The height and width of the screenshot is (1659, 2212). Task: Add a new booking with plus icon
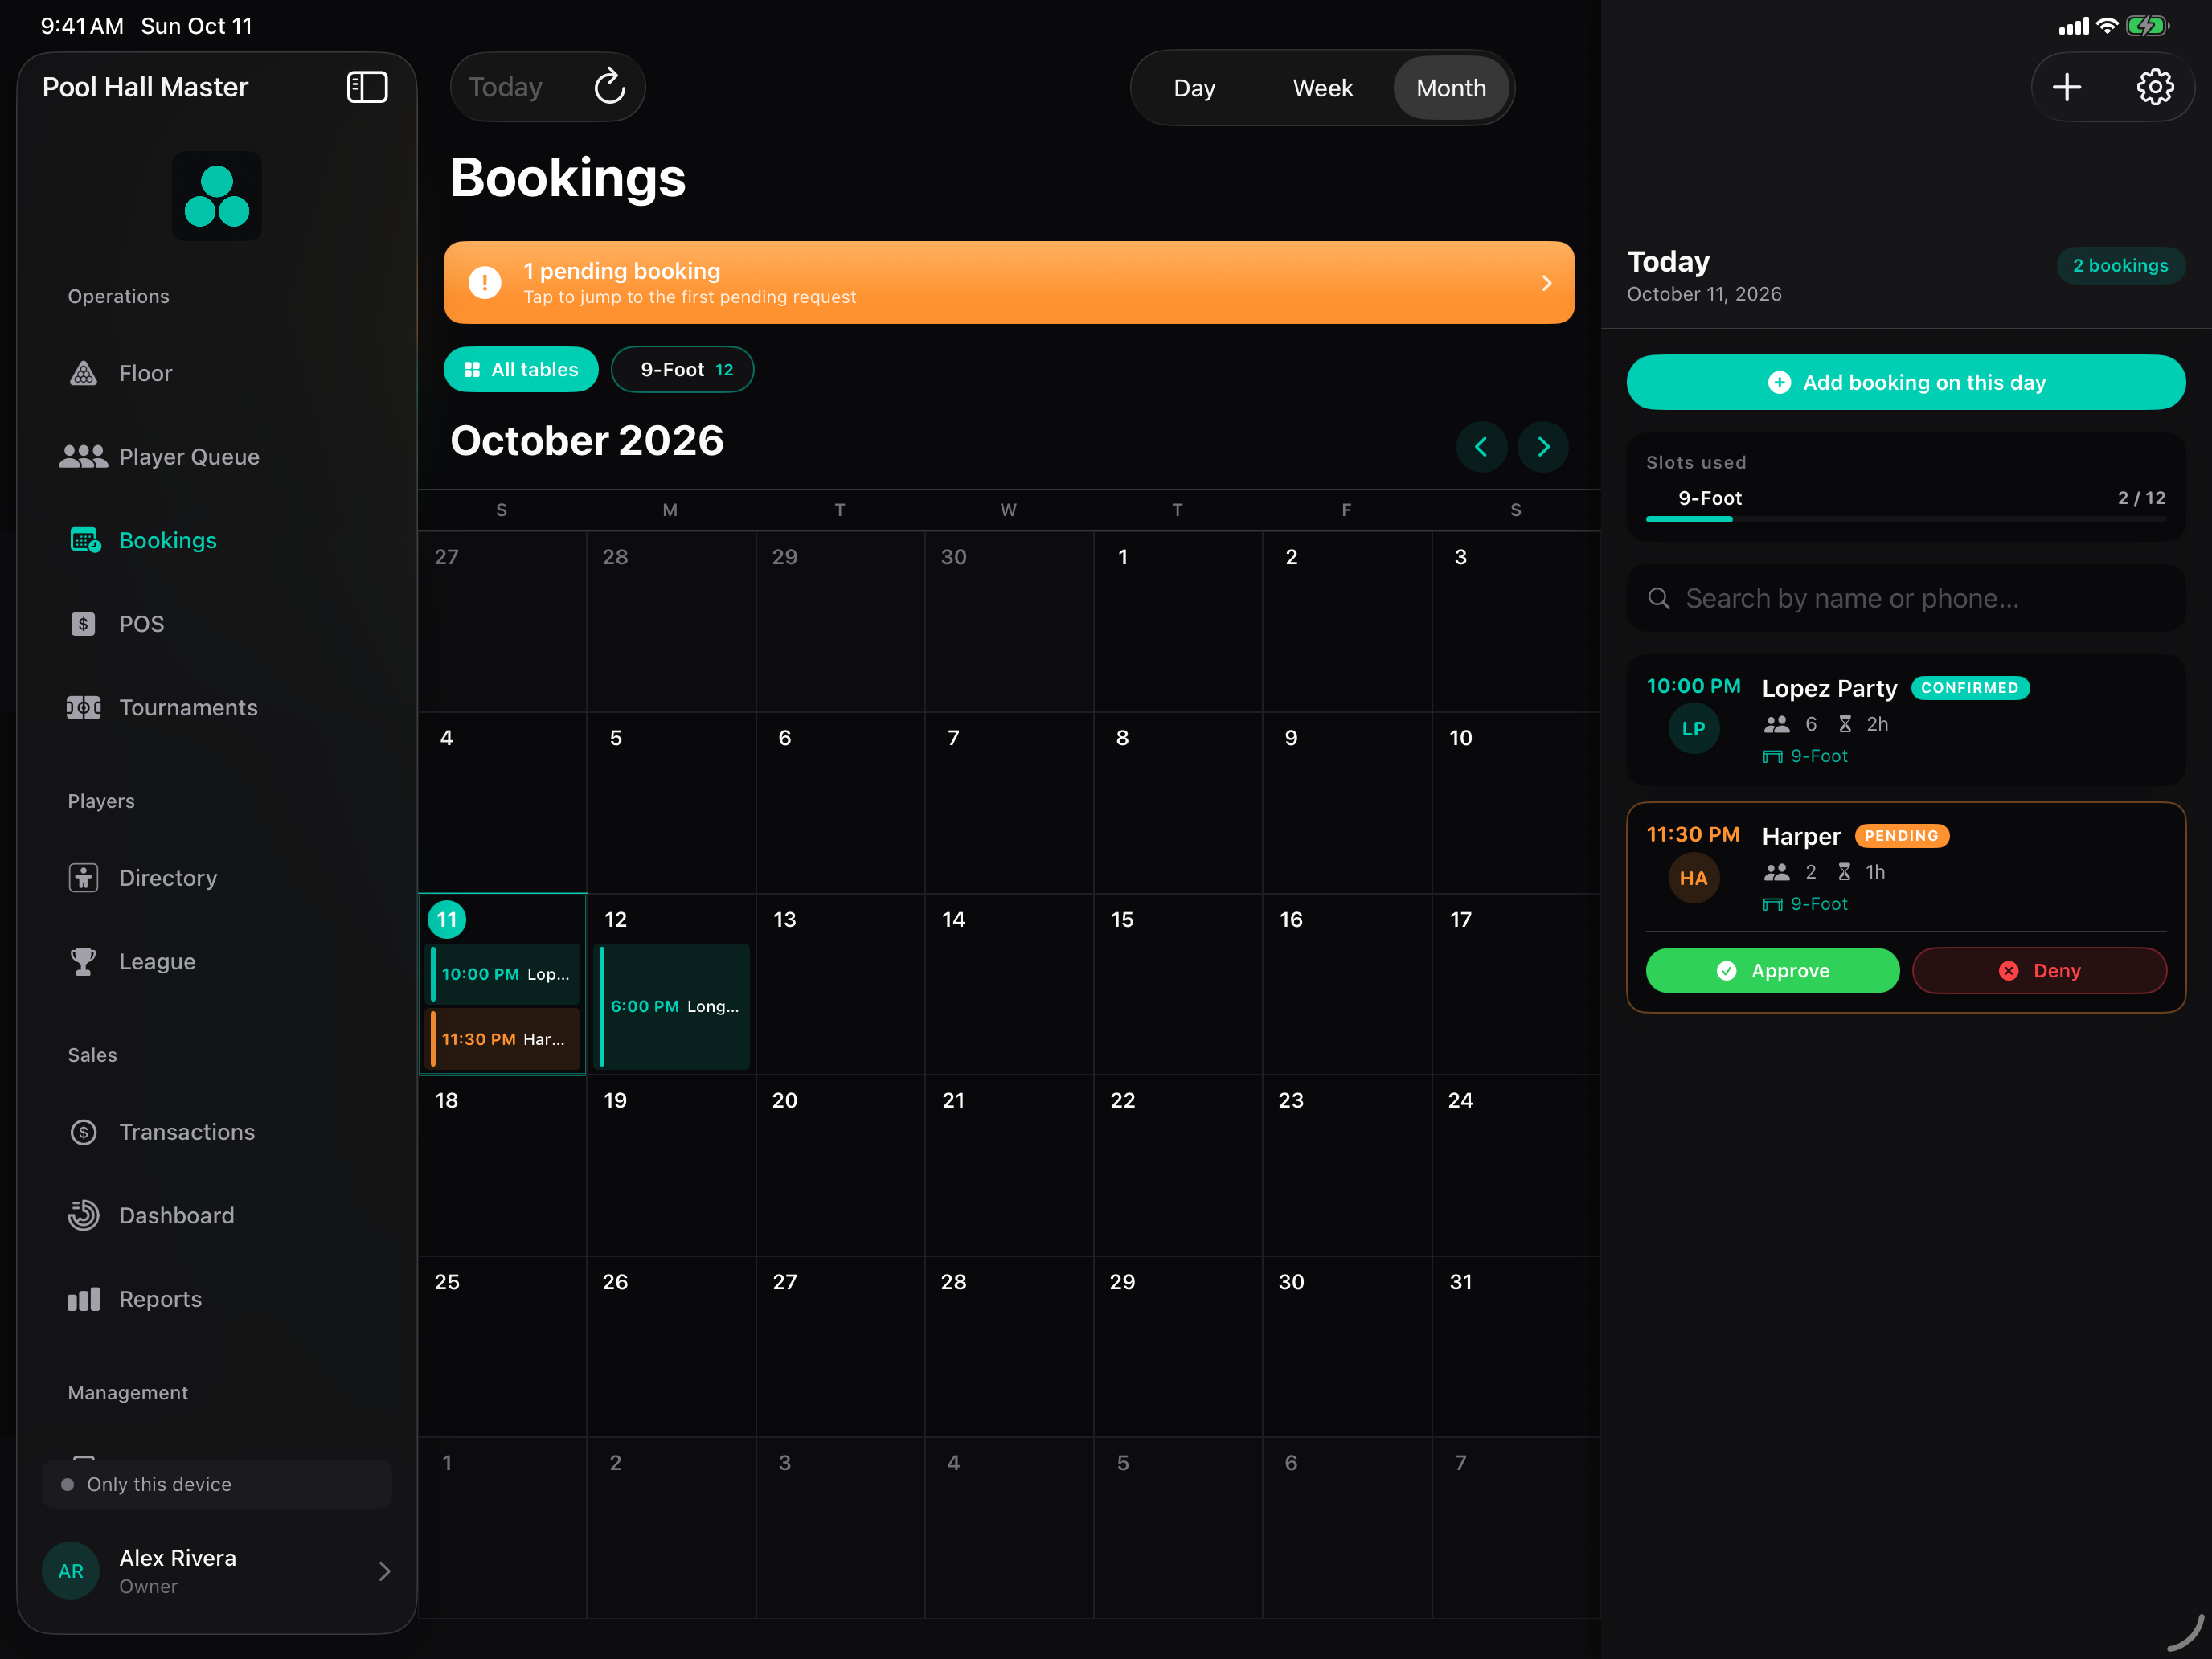point(2066,87)
